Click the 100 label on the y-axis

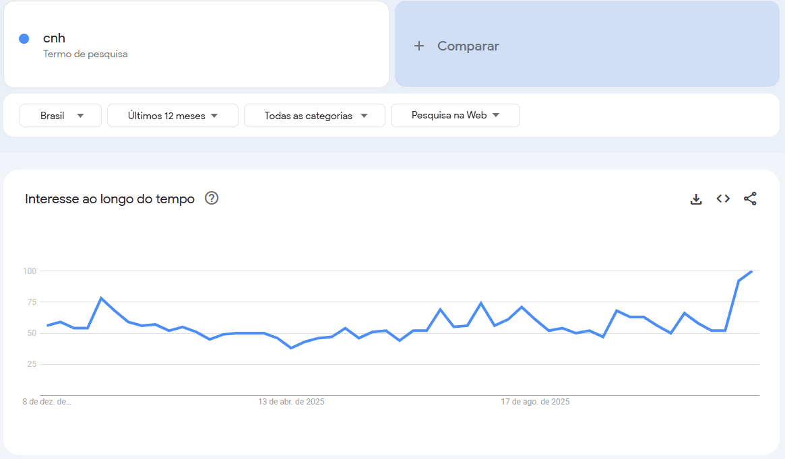tap(29, 271)
